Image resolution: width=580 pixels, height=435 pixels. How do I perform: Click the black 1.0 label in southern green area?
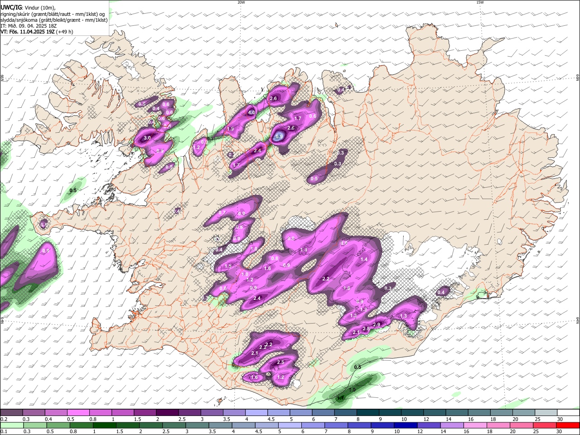tap(352, 390)
